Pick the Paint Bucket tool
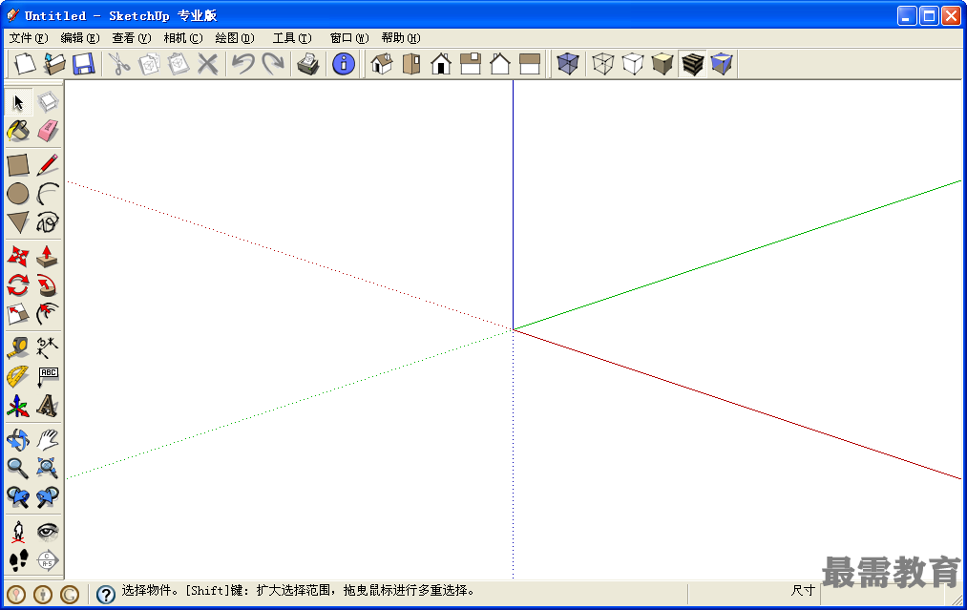Screen dimensions: 967x610 coord(18,131)
